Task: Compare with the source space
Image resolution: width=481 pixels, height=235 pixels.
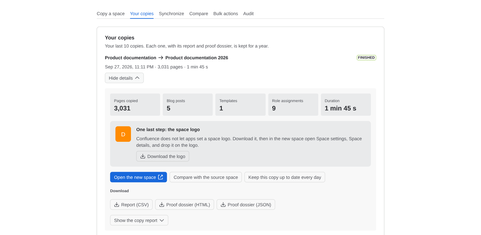Action: [x=206, y=177]
